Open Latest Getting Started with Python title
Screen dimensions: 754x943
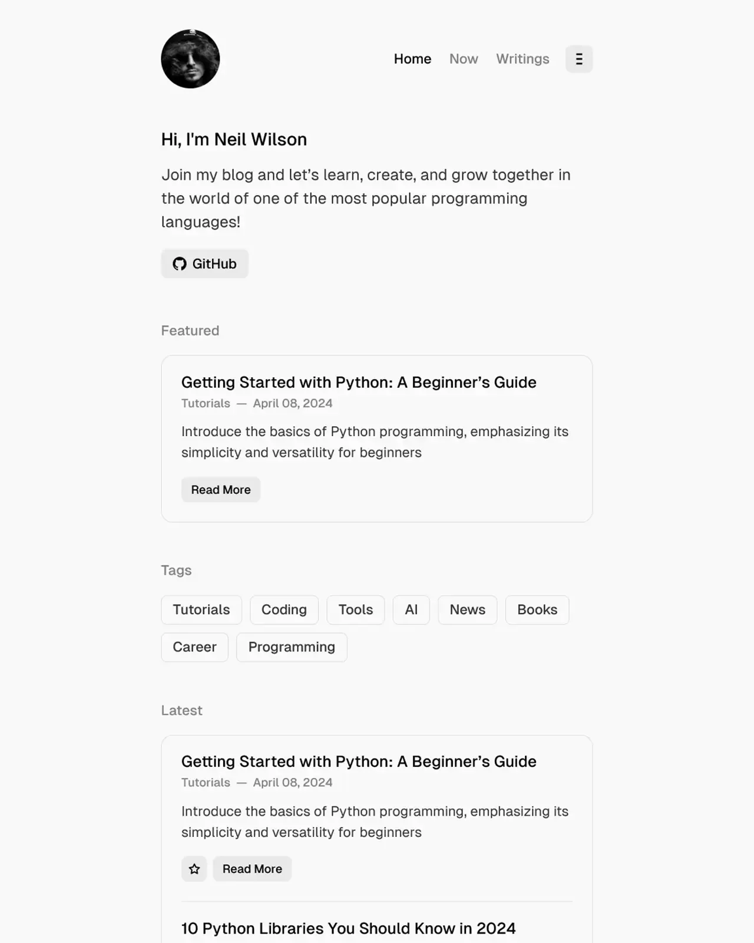coord(359,761)
